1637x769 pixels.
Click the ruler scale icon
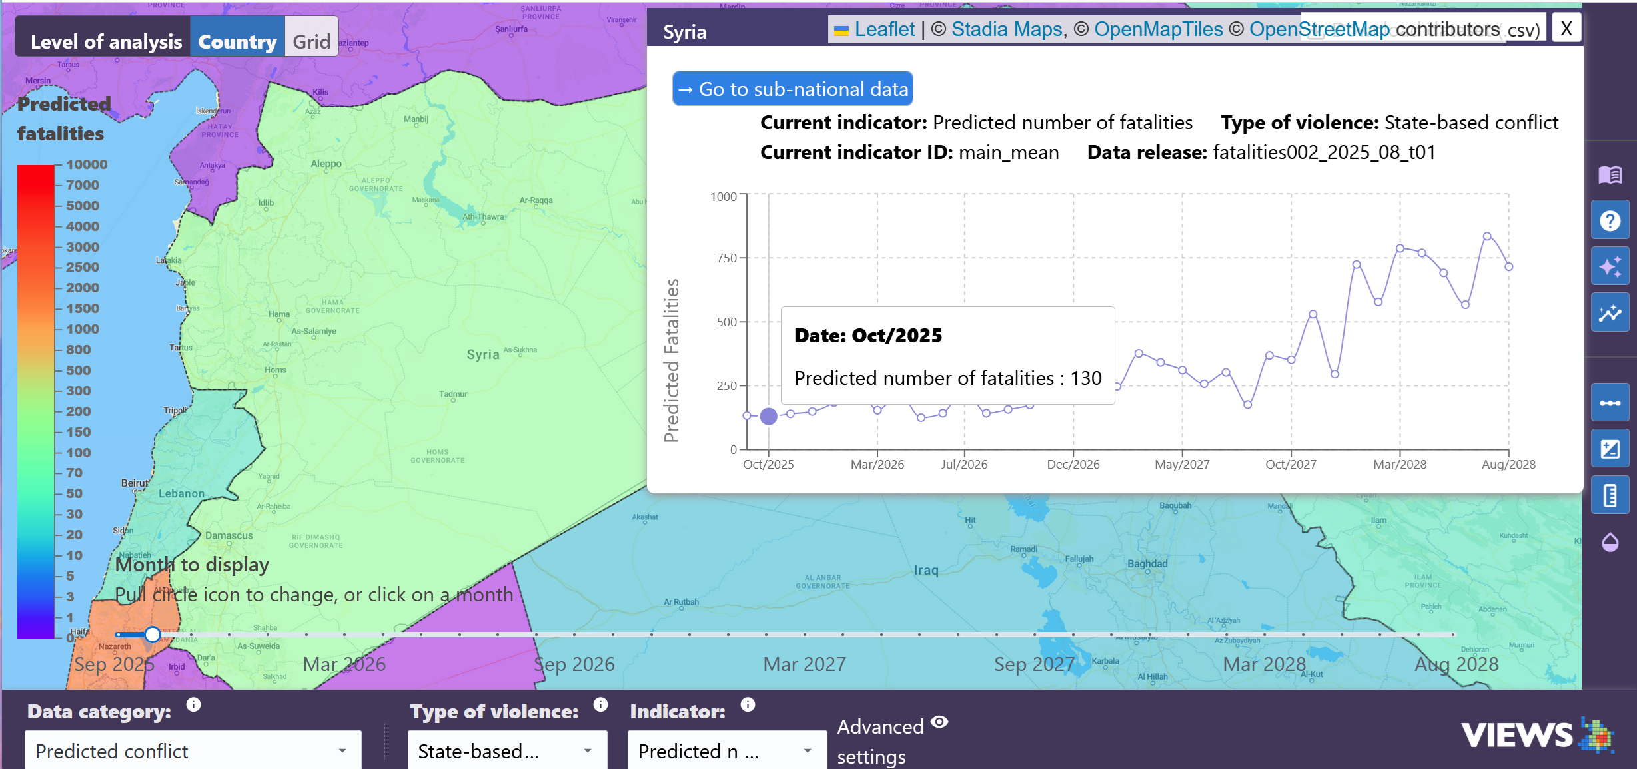click(x=1610, y=495)
